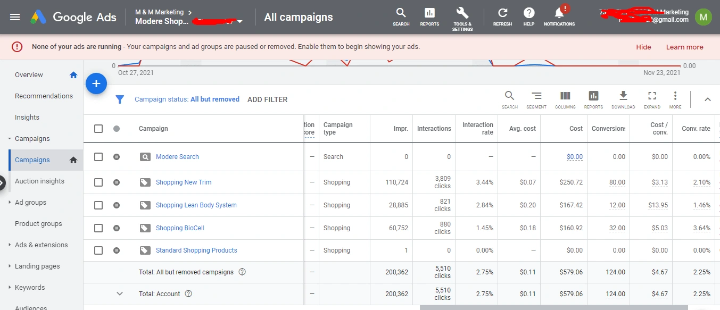Open the Standard Shopping Products link
The image size is (720, 310).
[x=196, y=250]
